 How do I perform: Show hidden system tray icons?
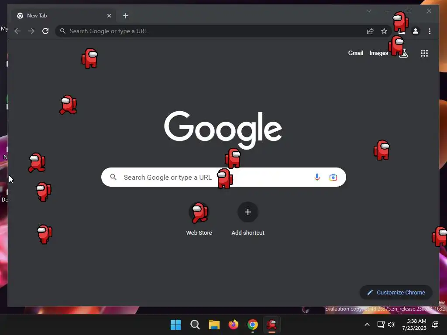[367, 325]
